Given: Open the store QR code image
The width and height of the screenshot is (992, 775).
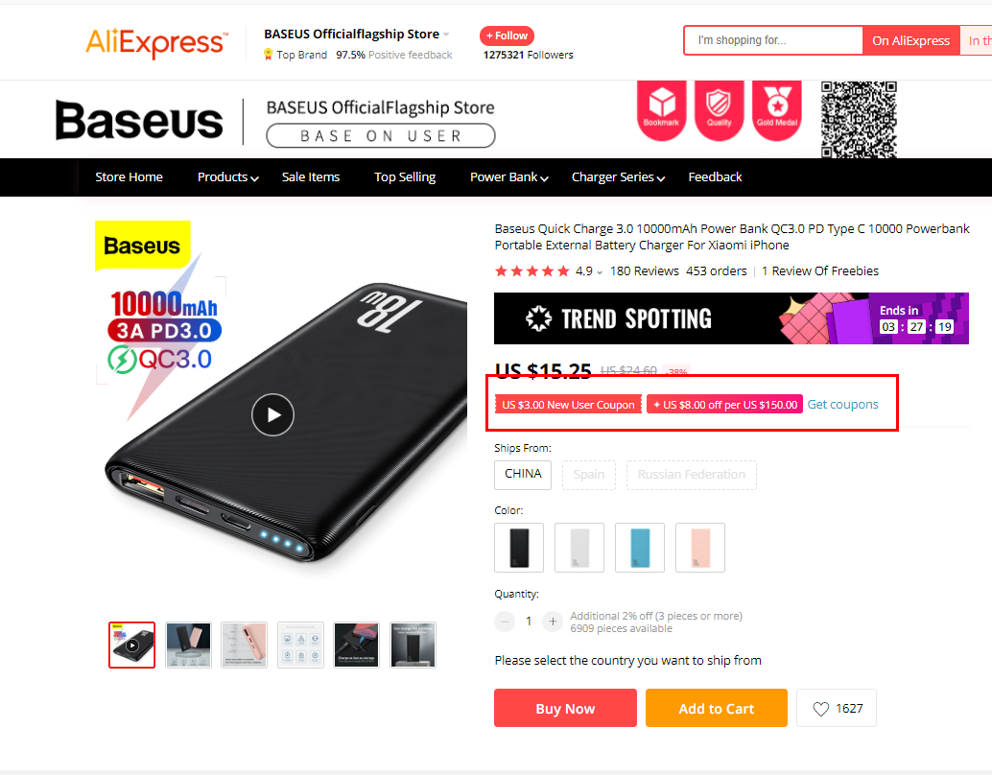Looking at the screenshot, I should [x=859, y=120].
